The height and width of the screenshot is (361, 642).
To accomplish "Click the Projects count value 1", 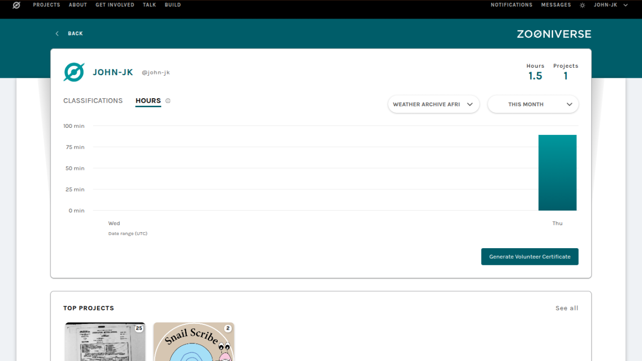I will (566, 76).
